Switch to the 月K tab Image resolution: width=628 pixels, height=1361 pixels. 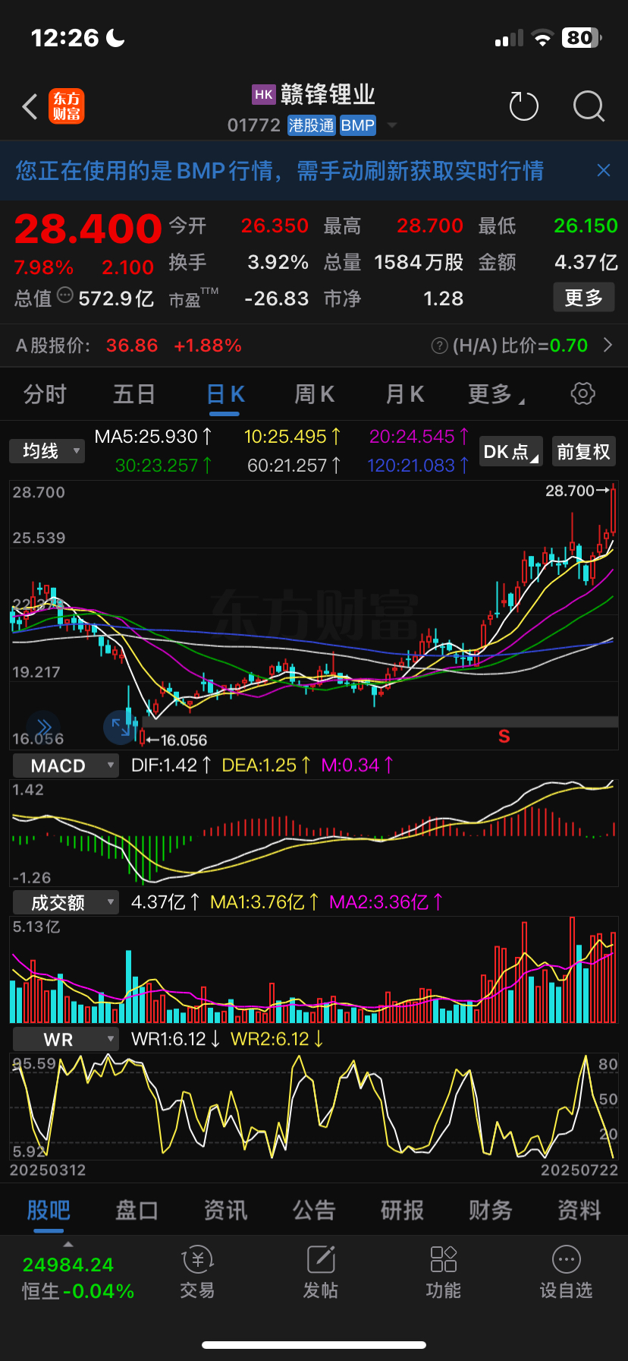pos(404,394)
